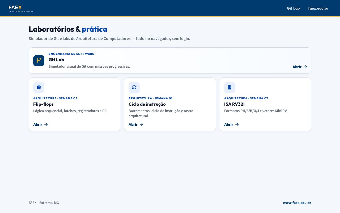Click the refresh cycle icon on Ciclo de instrução card
Image resolution: width=340 pixels, height=213 pixels.
pyautogui.click(x=134, y=87)
